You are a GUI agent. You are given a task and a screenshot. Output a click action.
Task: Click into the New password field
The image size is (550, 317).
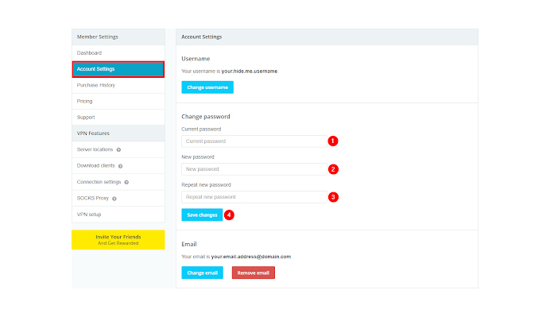tap(254, 169)
